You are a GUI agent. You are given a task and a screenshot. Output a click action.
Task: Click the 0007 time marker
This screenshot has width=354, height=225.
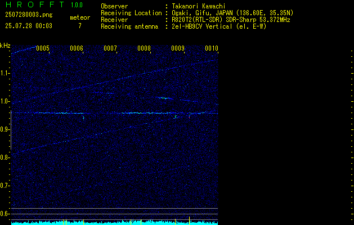point(110,48)
